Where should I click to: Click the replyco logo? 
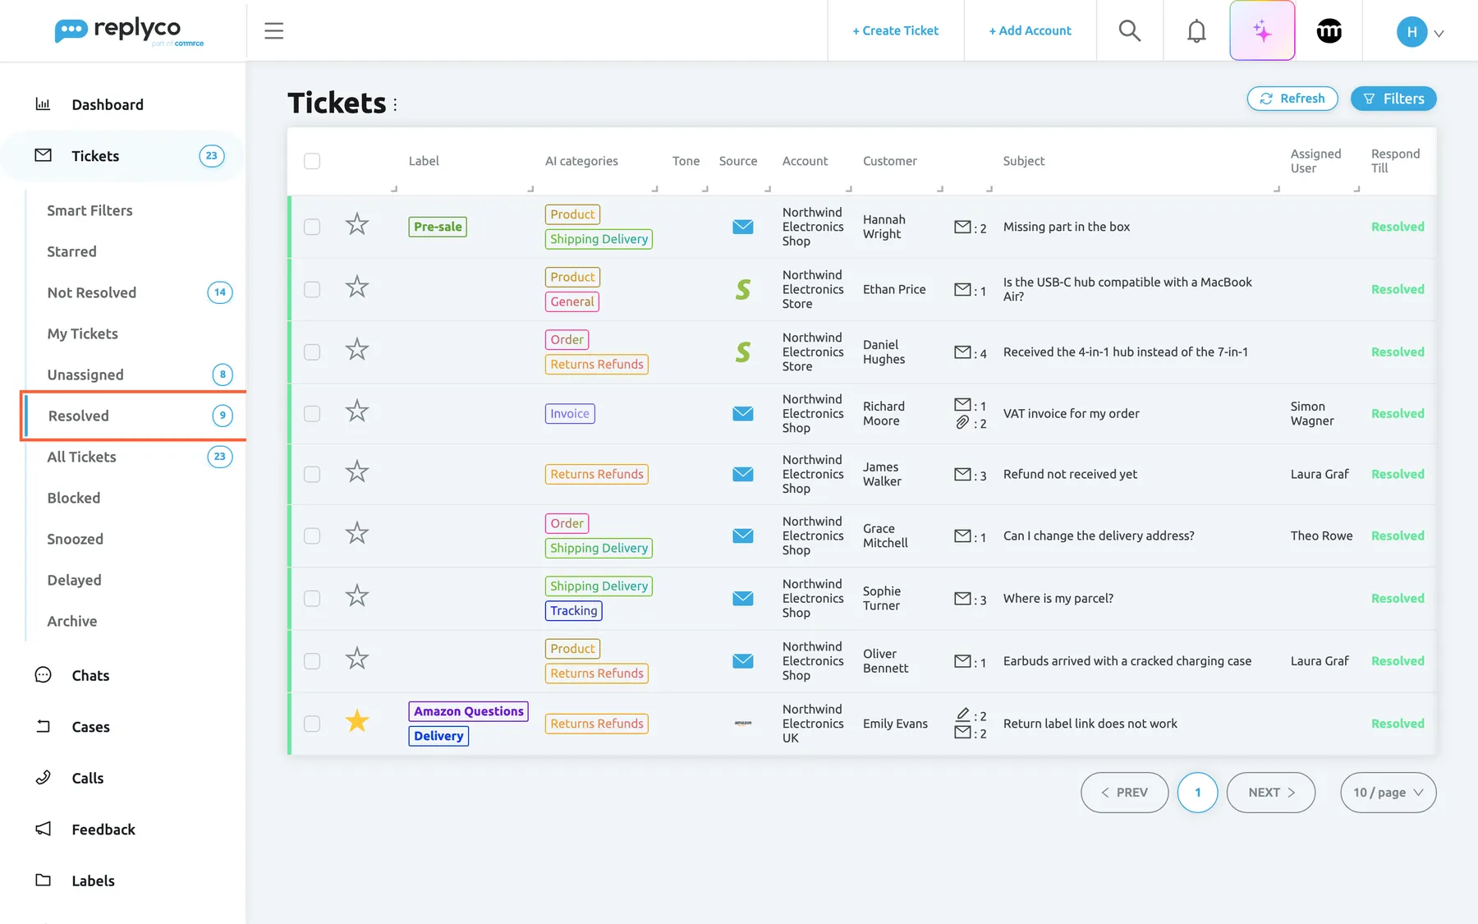click(x=129, y=31)
